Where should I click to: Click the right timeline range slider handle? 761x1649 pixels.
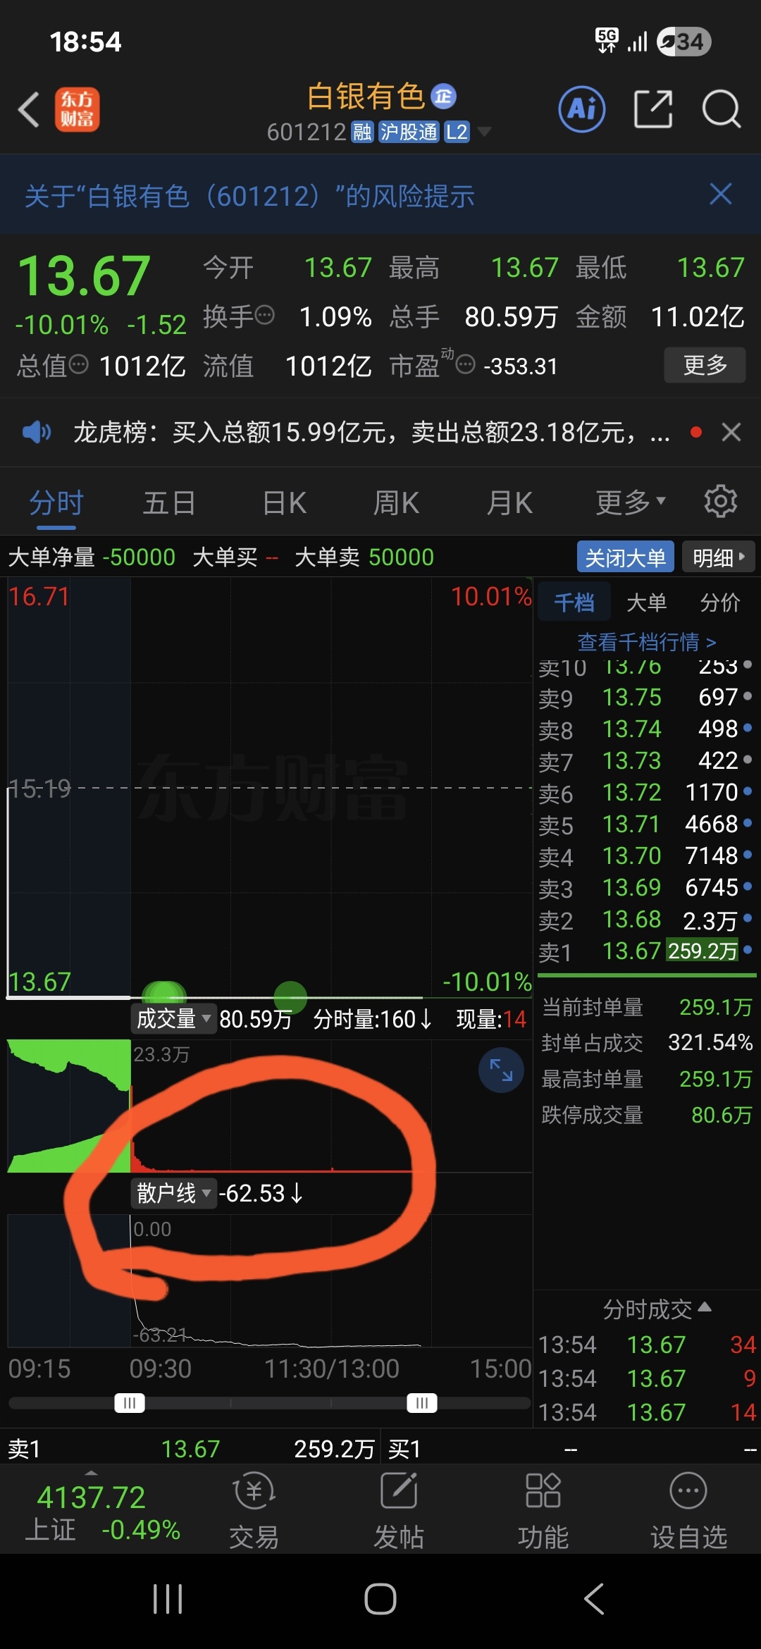[422, 1403]
